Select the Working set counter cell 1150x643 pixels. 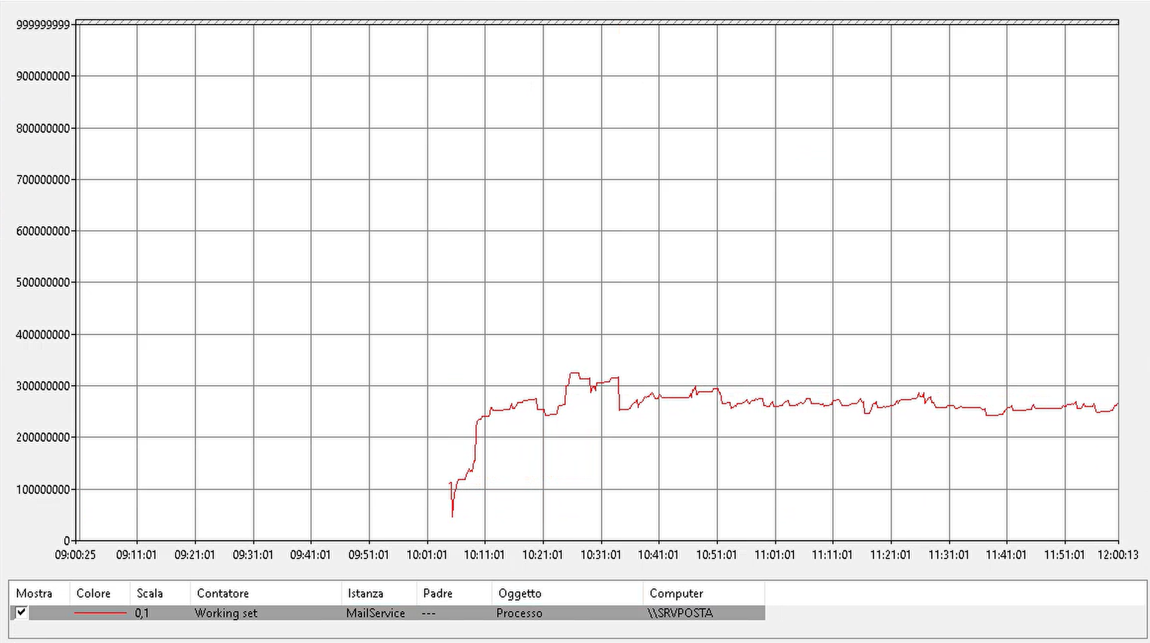[226, 613]
